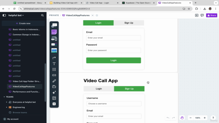Image resolution: width=219 pixels, height=123 pixels.
Task: Select the connector arrow tool
Action: [x=54, y=58]
